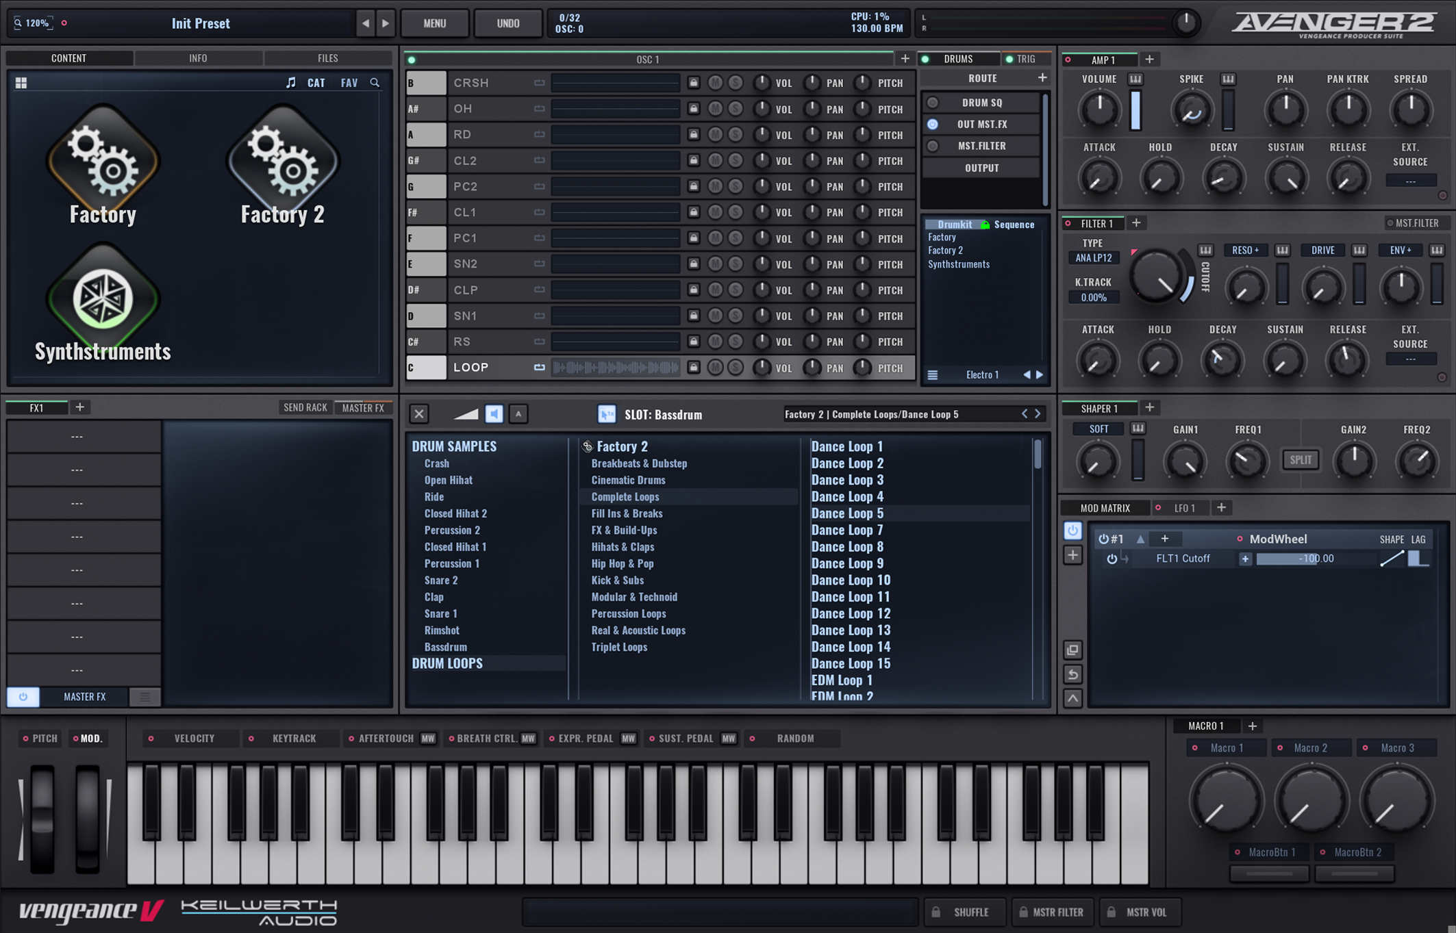Click the mod matrix copy icon
The width and height of the screenshot is (1456, 933).
(x=1072, y=650)
